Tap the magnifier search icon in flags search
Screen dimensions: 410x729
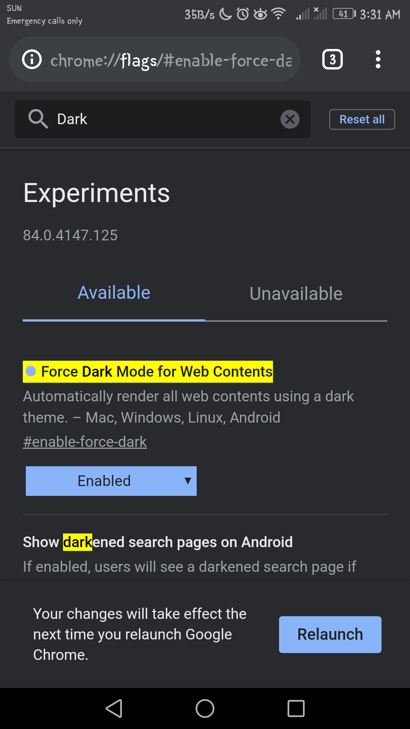pos(38,119)
